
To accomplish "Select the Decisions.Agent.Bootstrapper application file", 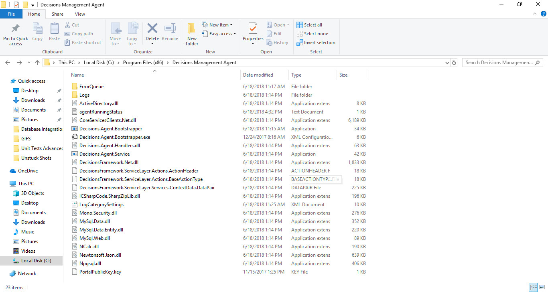I will point(111,129).
